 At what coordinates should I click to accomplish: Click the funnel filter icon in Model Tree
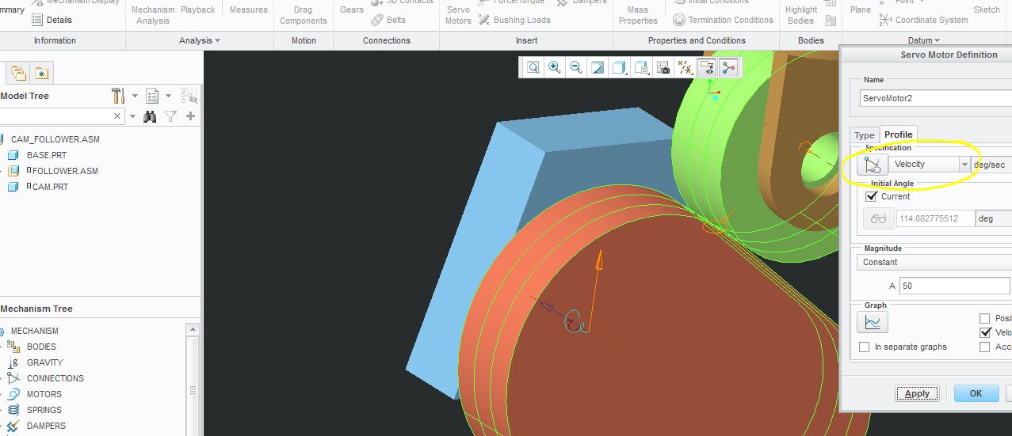(170, 116)
